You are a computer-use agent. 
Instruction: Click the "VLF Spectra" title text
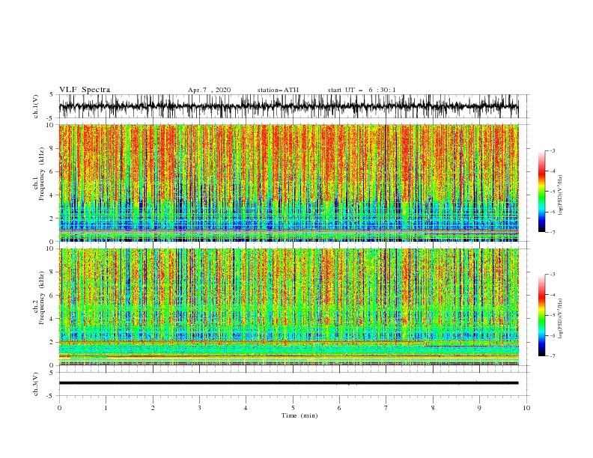[x=85, y=90]
